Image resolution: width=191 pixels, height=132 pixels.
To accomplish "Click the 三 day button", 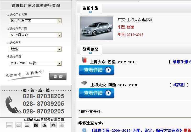I will click(x=27, y=125).
